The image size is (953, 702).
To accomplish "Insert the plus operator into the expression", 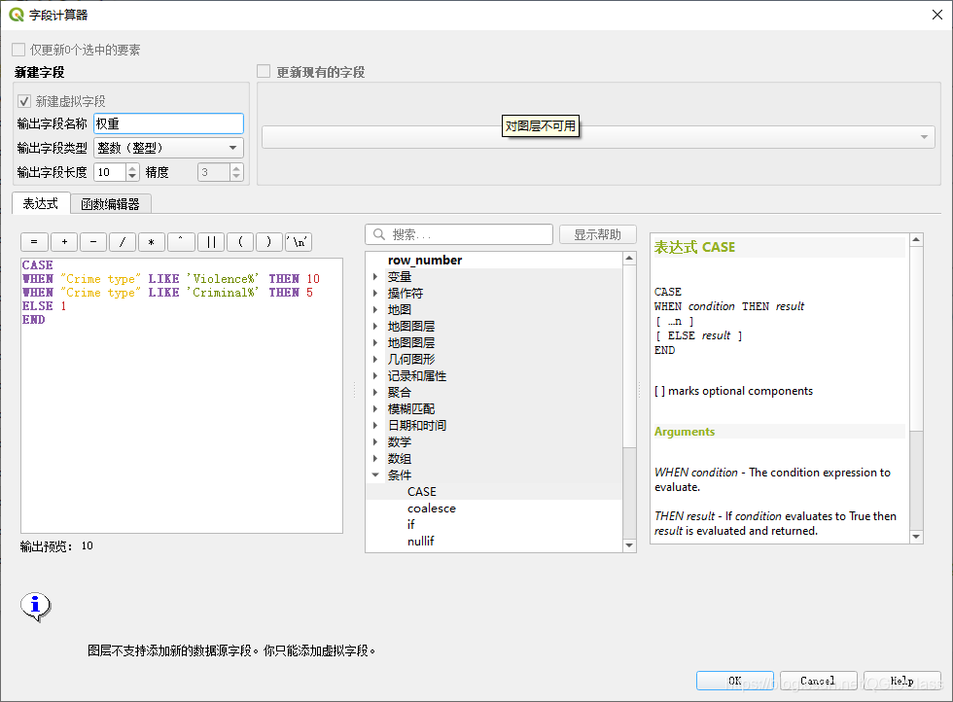I will point(62,241).
